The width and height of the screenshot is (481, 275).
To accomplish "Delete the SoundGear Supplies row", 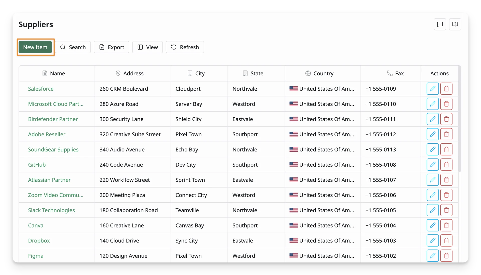I will pyautogui.click(x=446, y=149).
